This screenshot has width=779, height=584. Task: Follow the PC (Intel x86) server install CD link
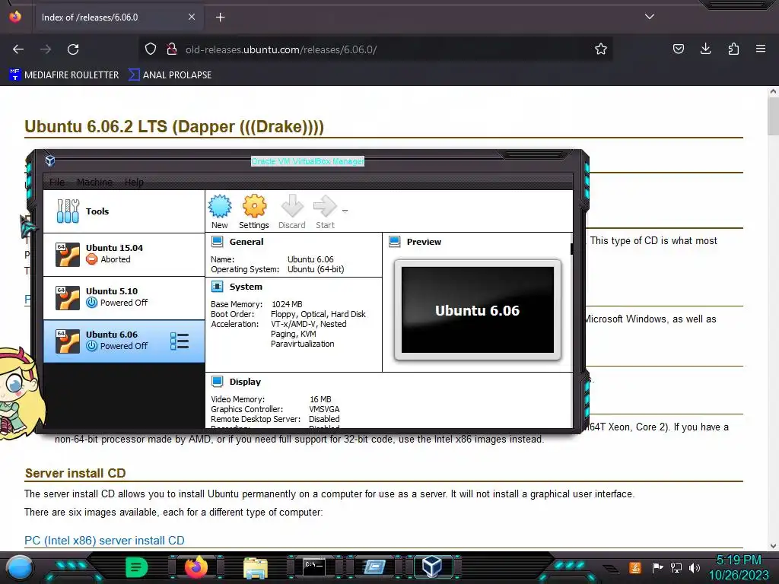click(x=104, y=541)
